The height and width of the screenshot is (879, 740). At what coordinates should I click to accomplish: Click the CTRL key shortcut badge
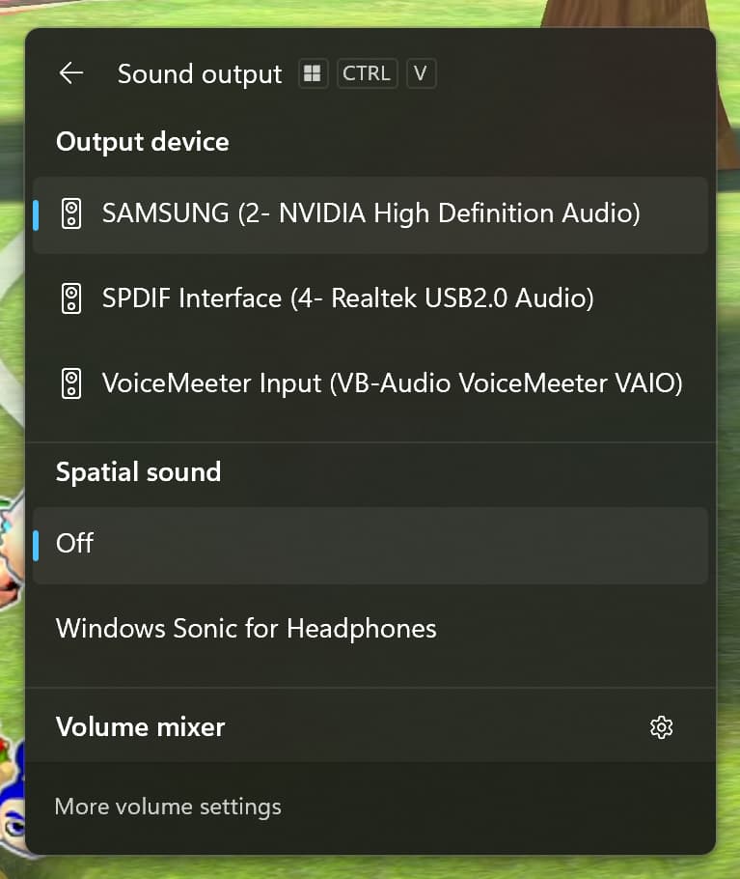367,73
